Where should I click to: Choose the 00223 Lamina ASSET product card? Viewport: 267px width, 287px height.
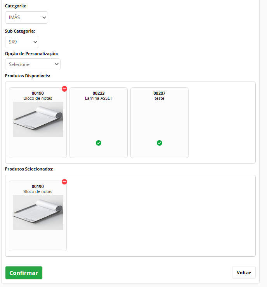tap(99, 123)
